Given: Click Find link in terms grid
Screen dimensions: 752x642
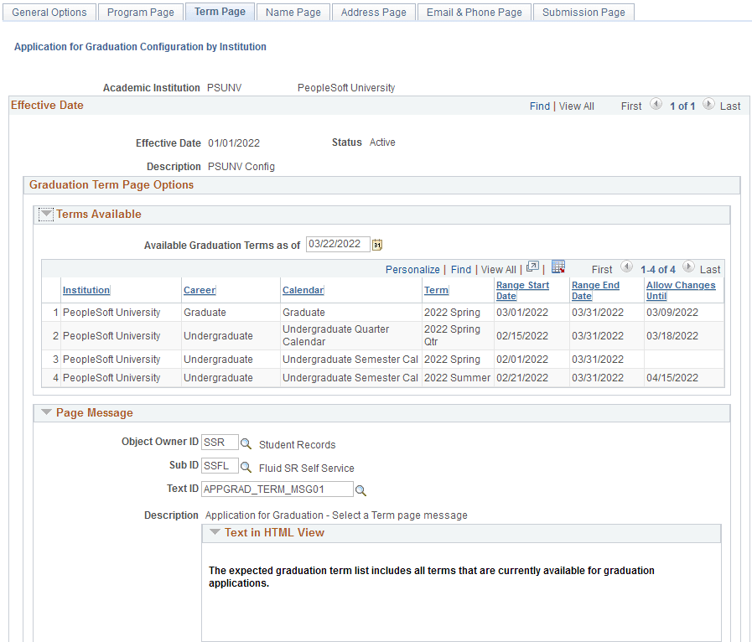Looking at the screenshot, I should pyautogui.click(x=461, y=270).
